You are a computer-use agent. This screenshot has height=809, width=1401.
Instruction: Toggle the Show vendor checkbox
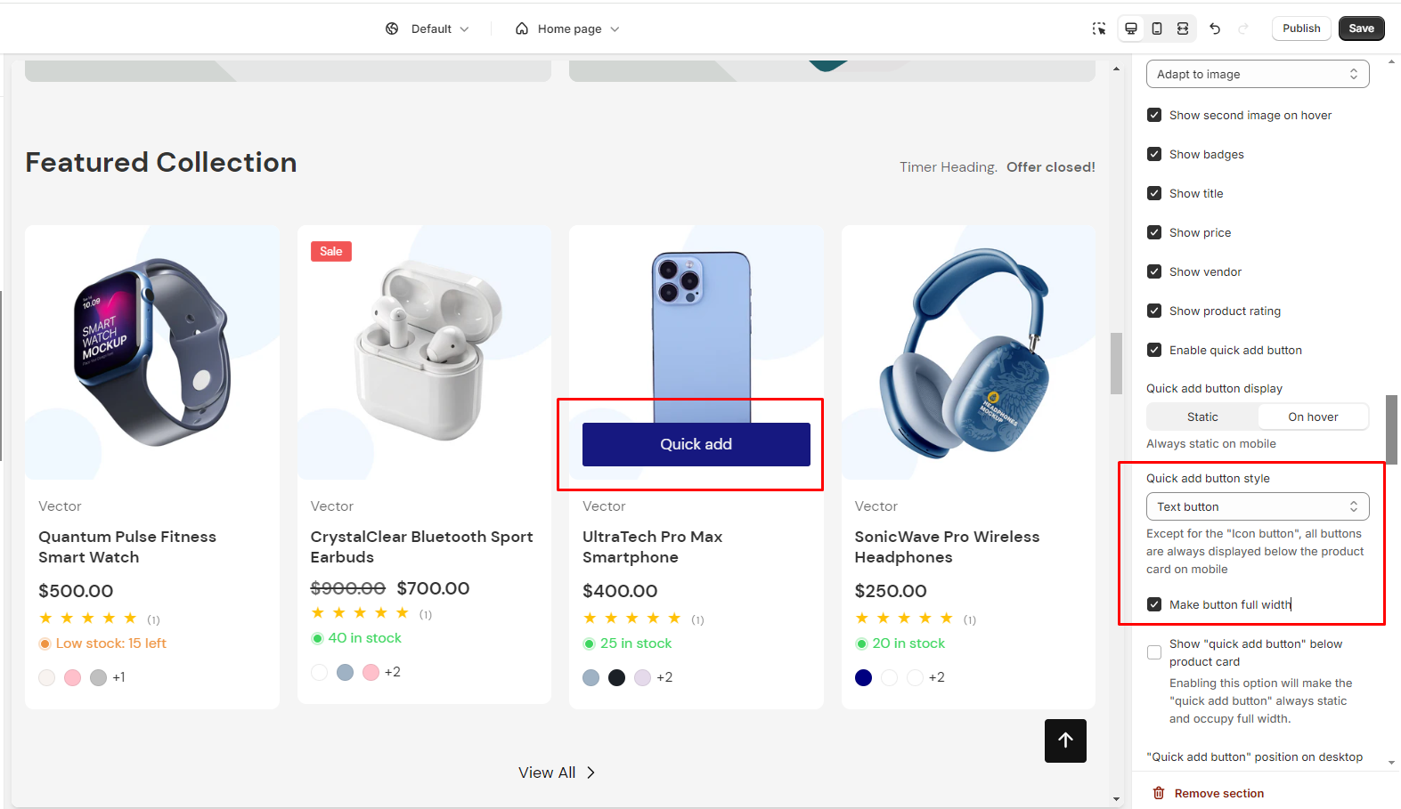tap(1154, 271)
